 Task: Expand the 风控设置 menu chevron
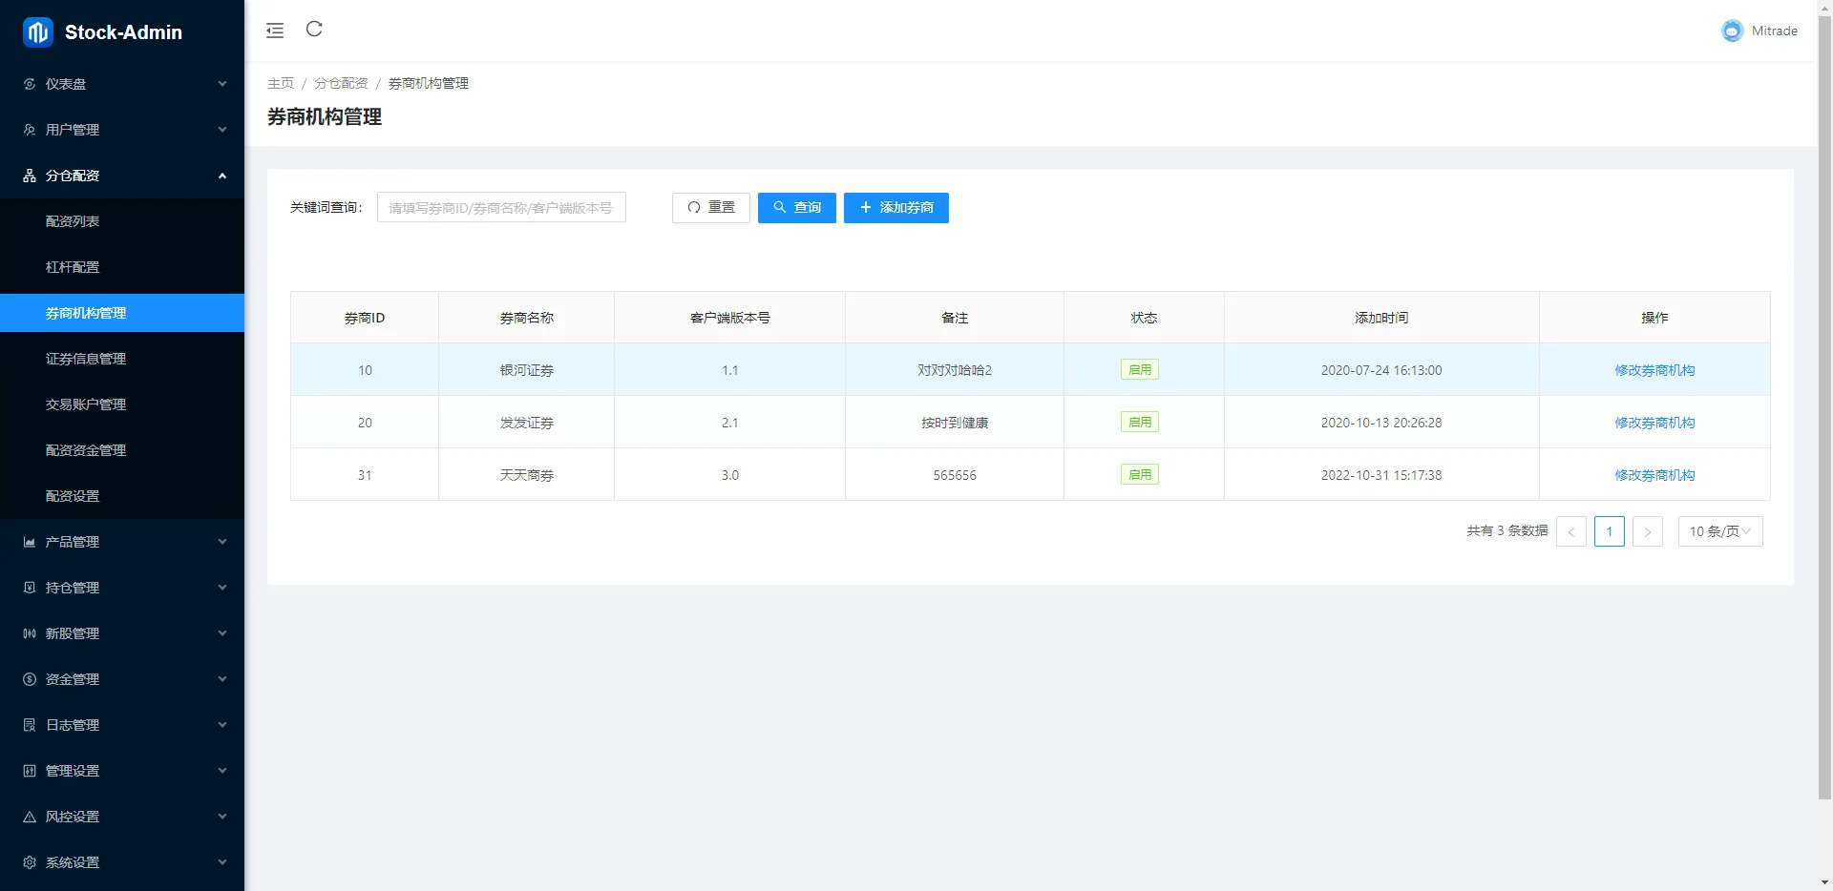tap(222, 817)
